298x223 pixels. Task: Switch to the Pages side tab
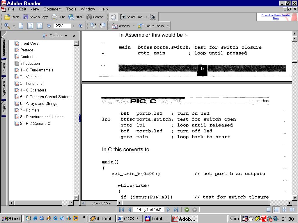click(4, 109)
